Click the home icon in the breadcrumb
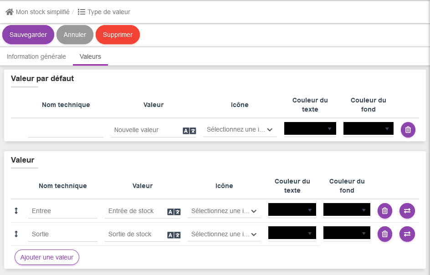430x275 pixels. pos(10,12)
